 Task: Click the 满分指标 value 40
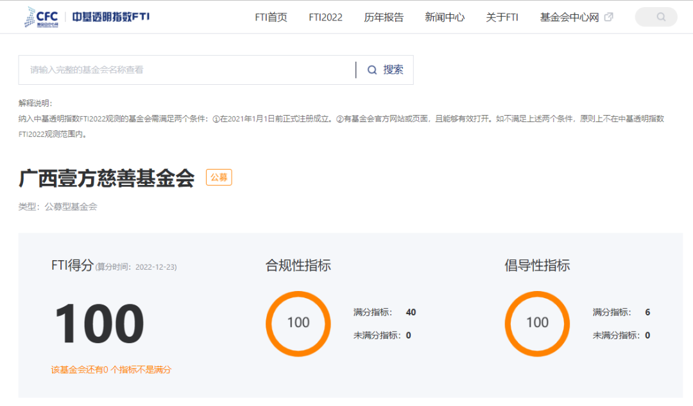coord(411,312)
